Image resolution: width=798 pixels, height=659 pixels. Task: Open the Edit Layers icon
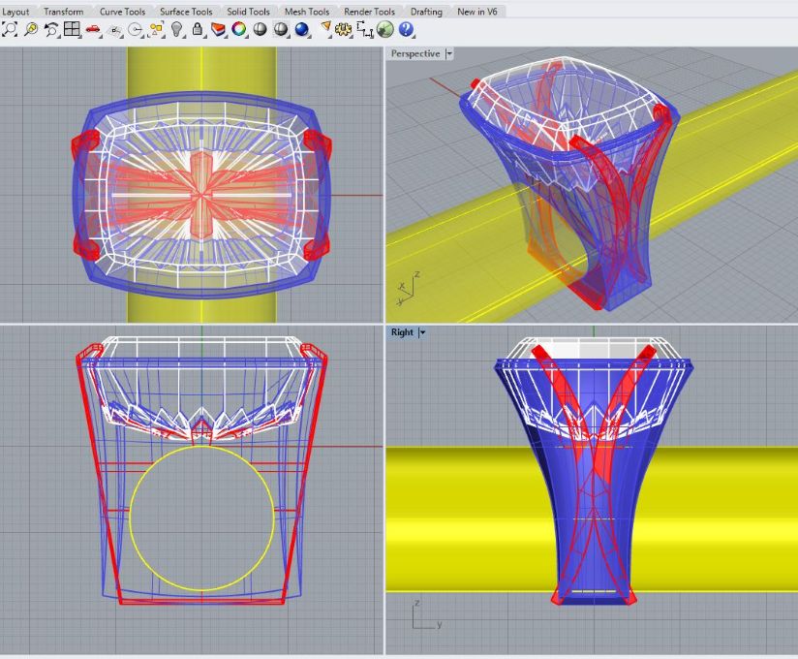coord(218,30)
